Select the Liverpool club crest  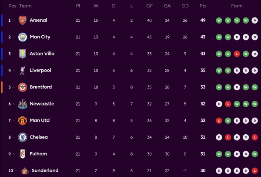pyautogui.click(x=22, y=70)
